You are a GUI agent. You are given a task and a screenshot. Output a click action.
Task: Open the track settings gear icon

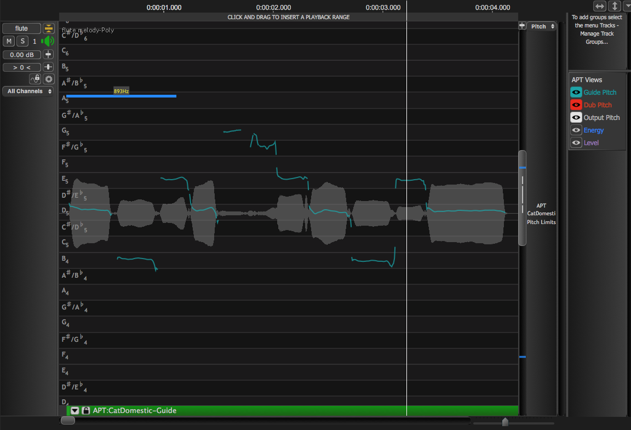pyautogui.click(x=49, y=79)
